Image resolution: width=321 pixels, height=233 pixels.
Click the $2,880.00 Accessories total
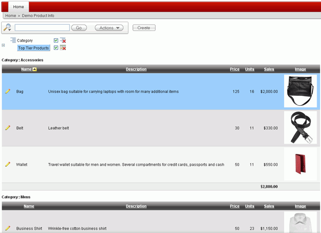click(x=269, y=187)
